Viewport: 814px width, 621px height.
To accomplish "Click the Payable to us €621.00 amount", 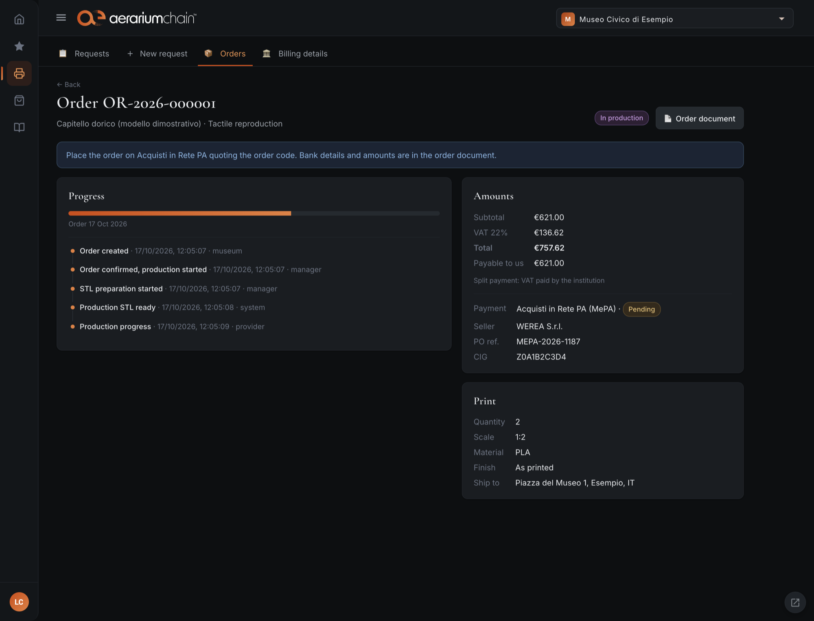I will [549, 263].
